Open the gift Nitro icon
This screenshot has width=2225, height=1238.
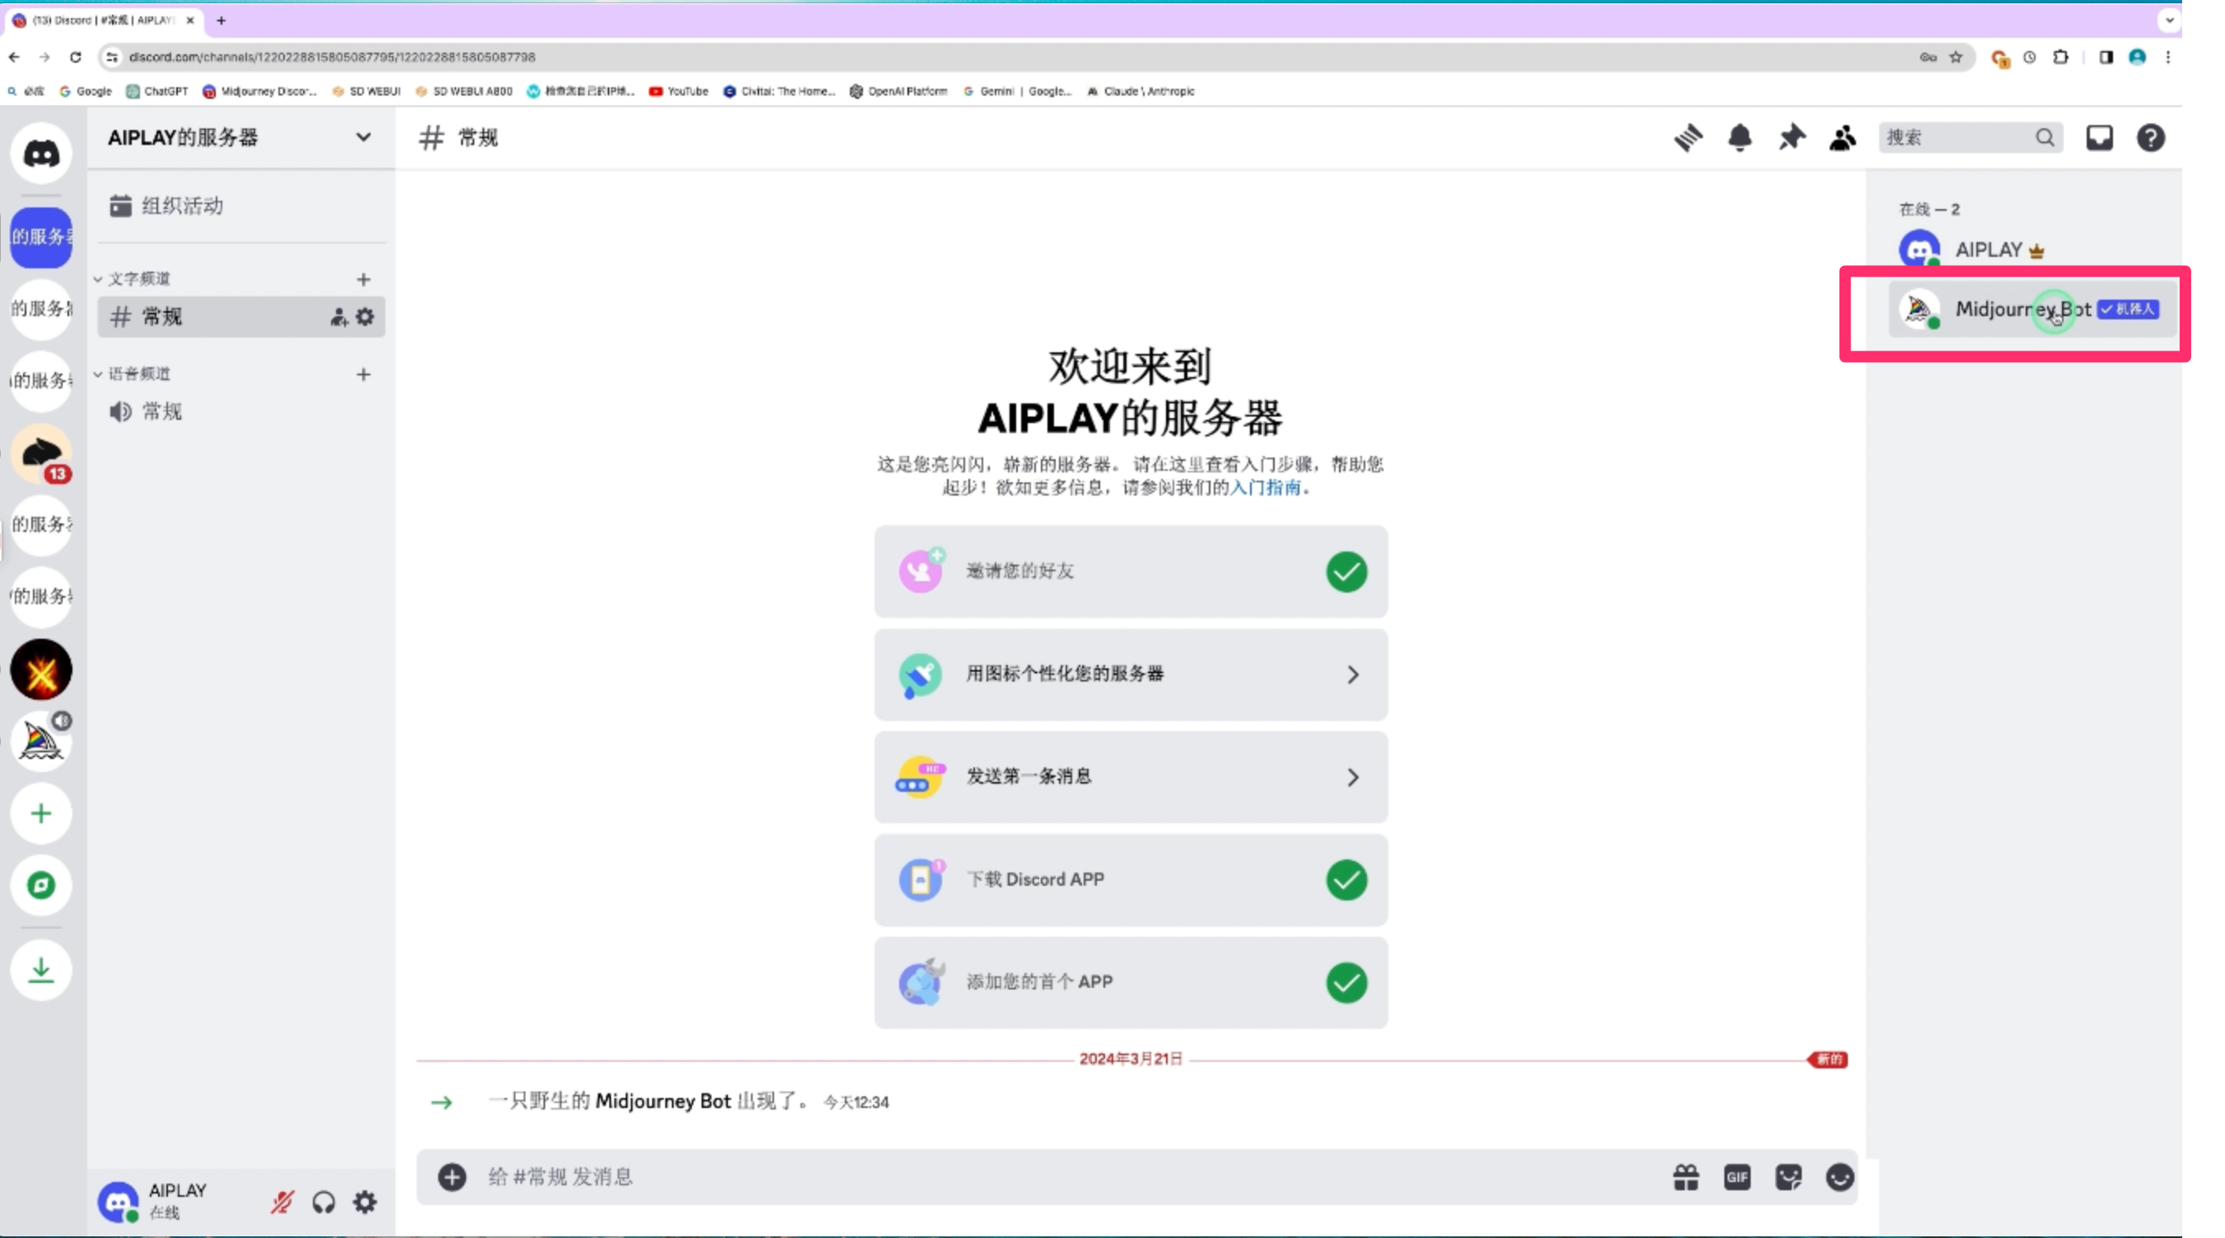1686,1177
